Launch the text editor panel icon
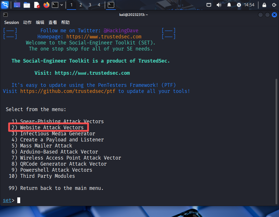 [37, 5]
